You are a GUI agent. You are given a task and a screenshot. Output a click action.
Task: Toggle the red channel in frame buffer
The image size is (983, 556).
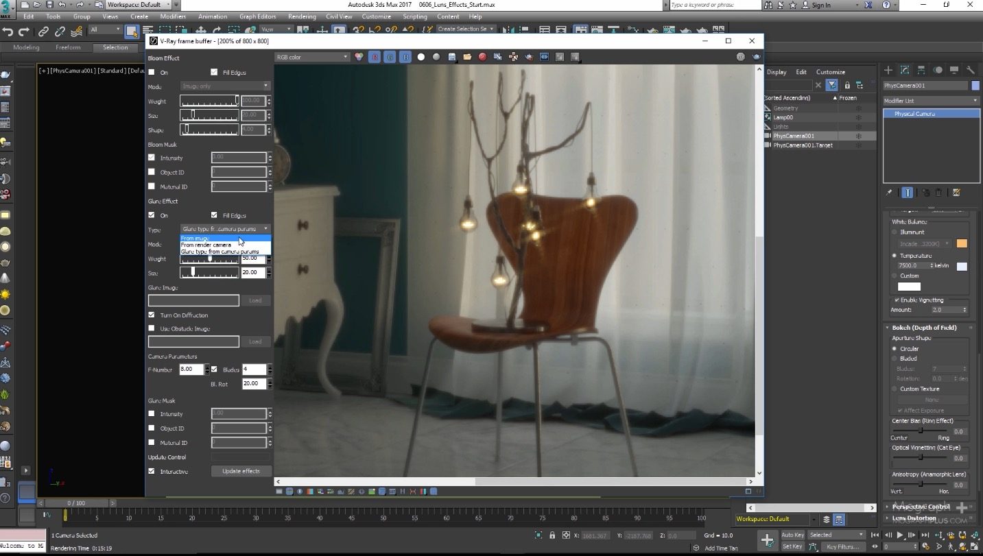375,57
